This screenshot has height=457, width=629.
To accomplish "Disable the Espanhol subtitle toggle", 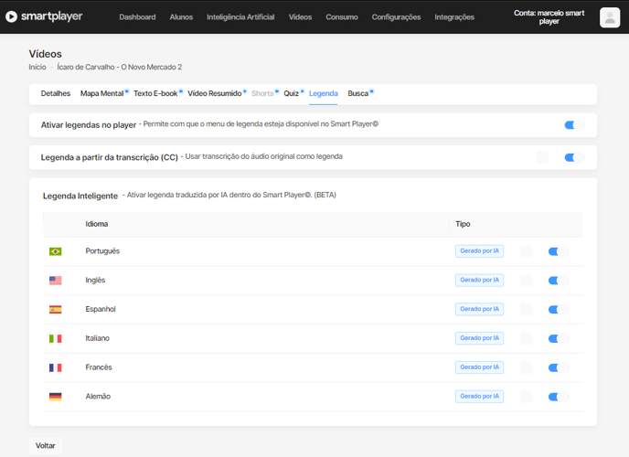I will [559, 310].
